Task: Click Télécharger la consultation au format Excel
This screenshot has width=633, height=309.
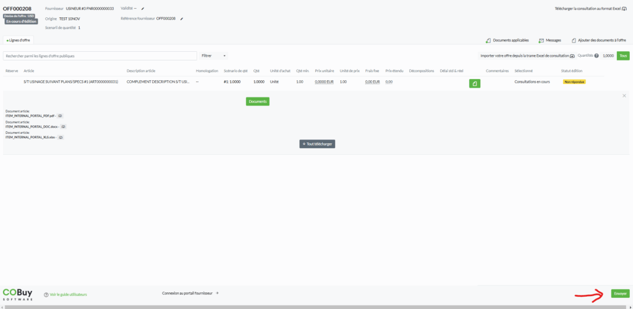Action: click(590, 9)
